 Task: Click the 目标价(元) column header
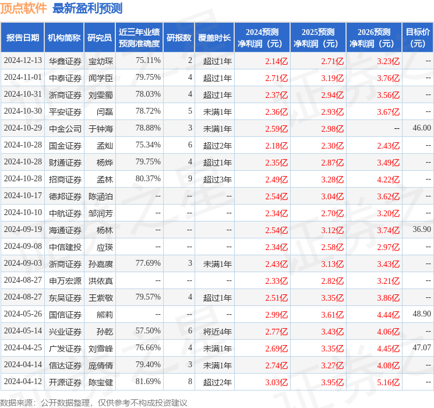coord(417,38)
